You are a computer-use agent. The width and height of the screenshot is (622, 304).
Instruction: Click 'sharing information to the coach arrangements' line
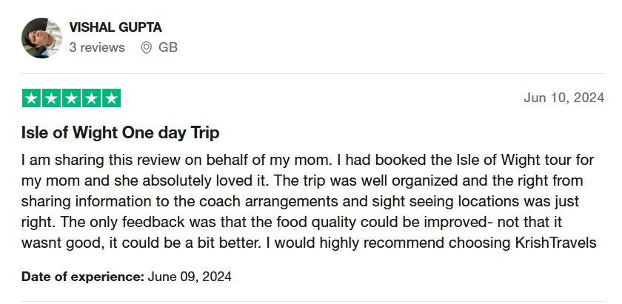point(301,201)
